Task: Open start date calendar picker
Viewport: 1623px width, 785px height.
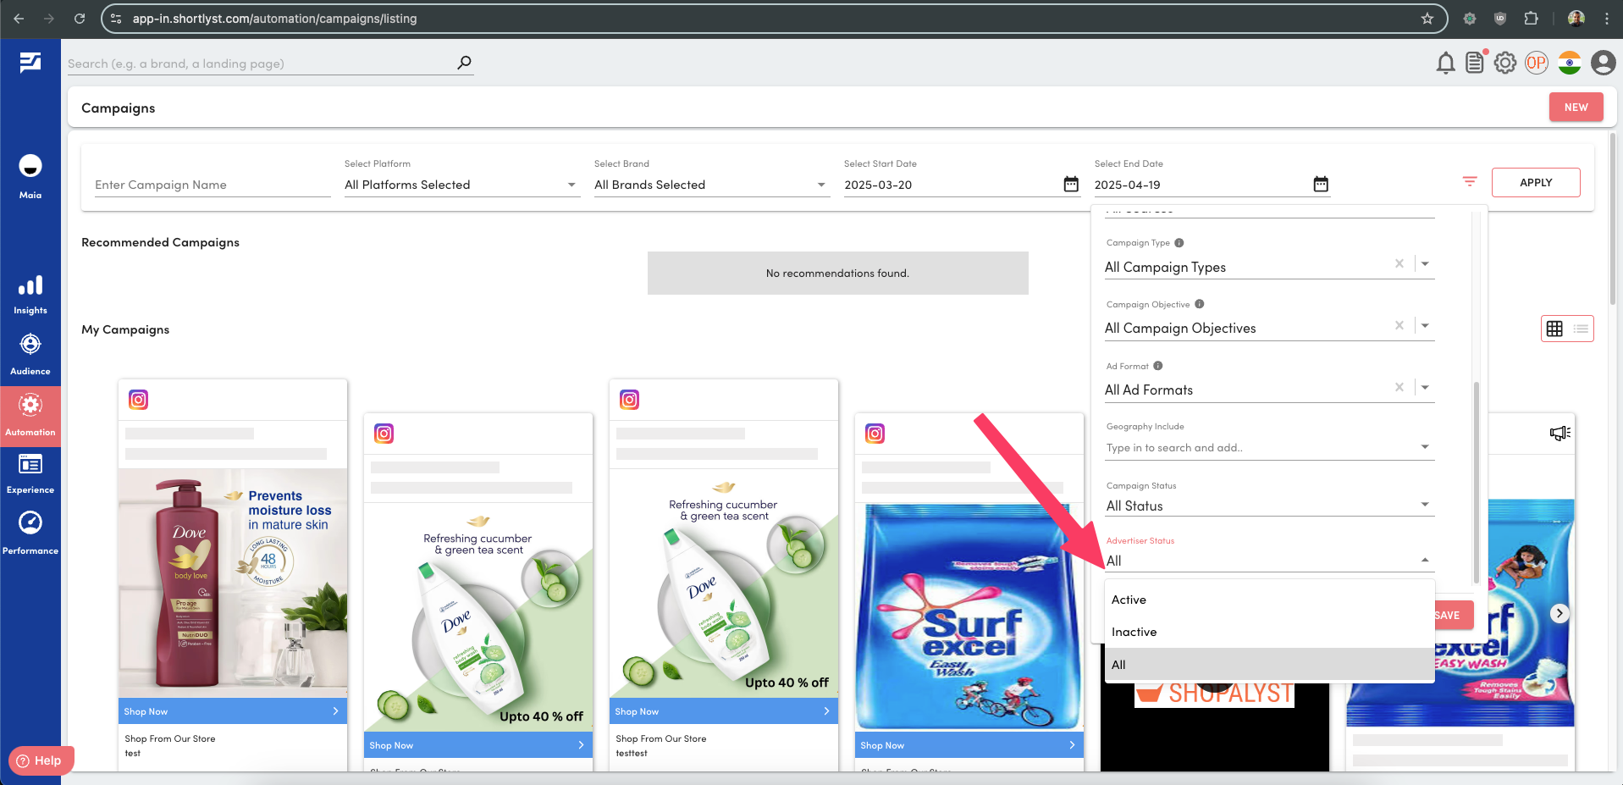Action: point(1071,184)
